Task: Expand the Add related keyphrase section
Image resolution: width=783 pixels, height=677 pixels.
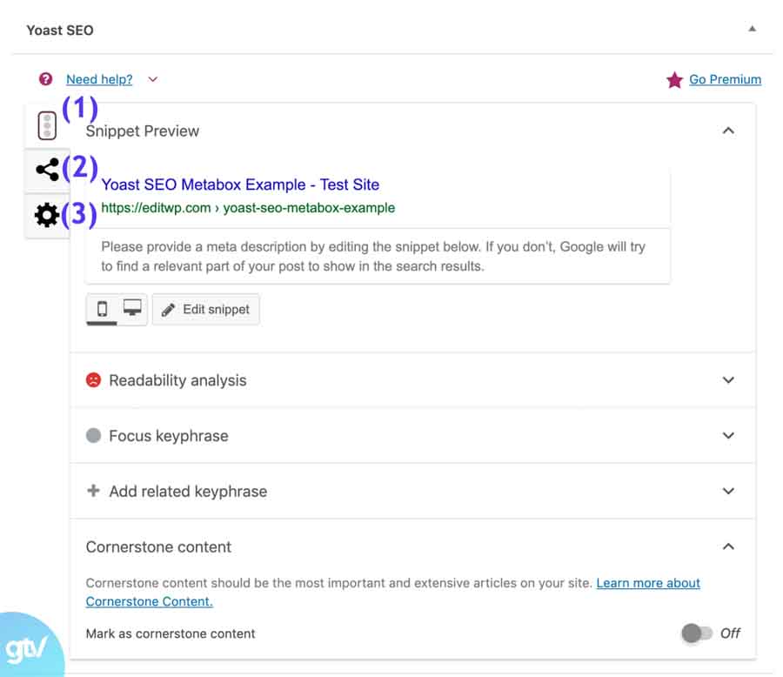Action: 728,491
